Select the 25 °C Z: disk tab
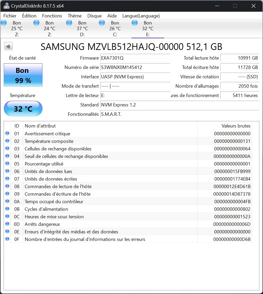The image size is (263, 294). (x=17, y=29)
